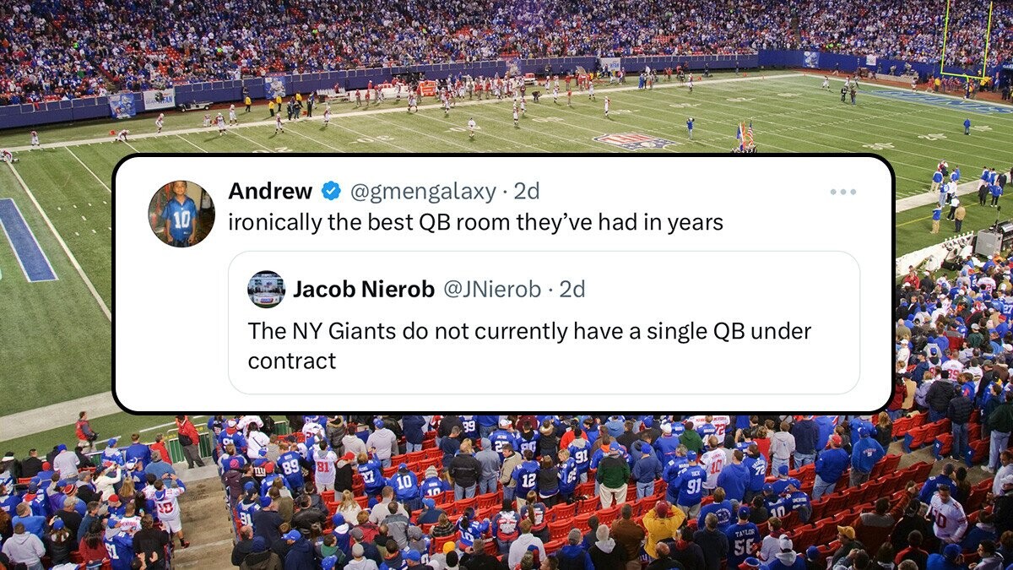
Task: Open Andrew's profile picture
Action: [x=181, y=214]
